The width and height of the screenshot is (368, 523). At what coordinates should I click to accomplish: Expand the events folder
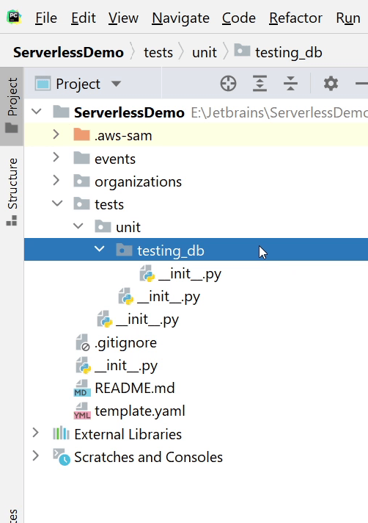click(56, 157)
